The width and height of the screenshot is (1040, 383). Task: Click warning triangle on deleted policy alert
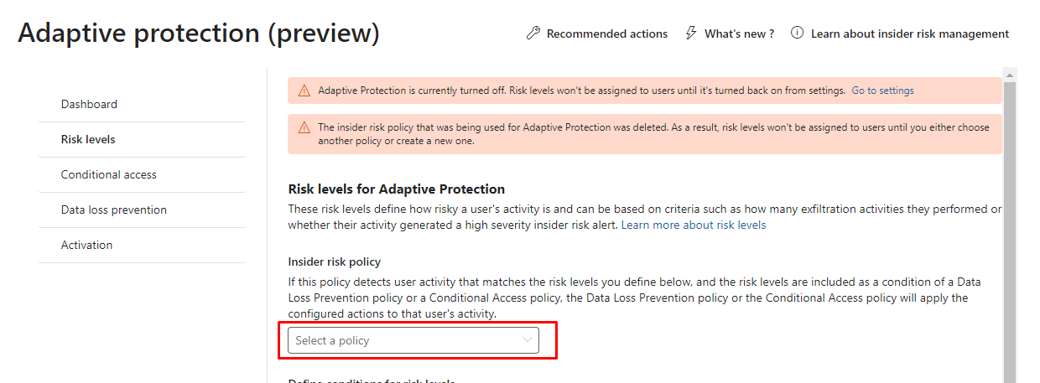click(304, 128)
